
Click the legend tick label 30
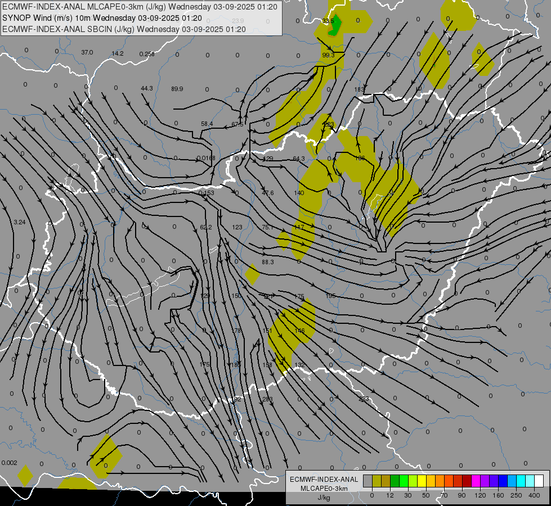pos(407,495)
